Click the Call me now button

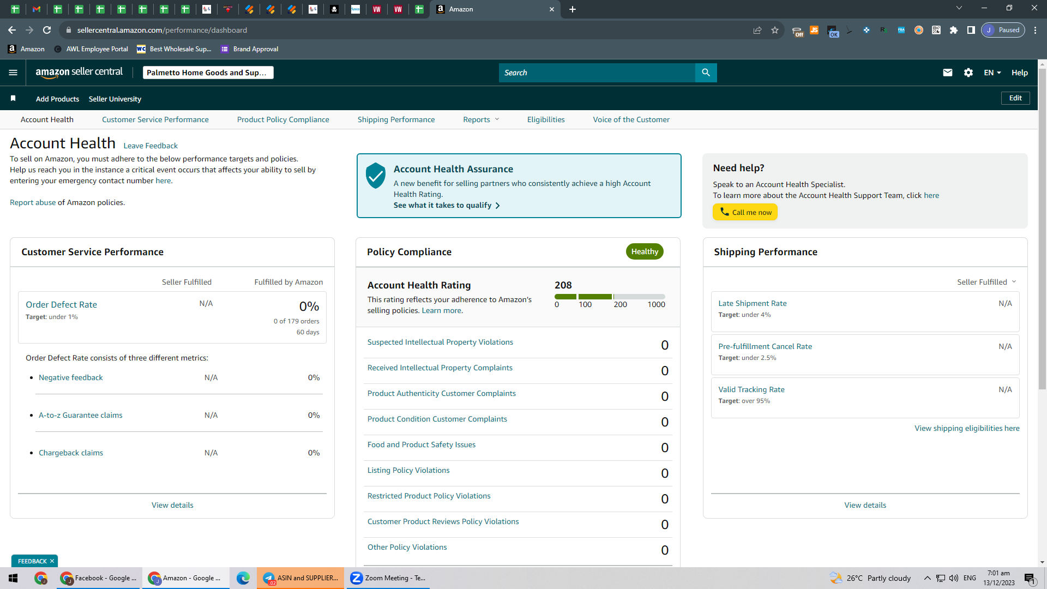coord(745,212)
